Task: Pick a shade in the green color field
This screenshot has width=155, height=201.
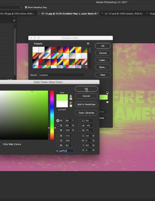Action: click(24, 115)
